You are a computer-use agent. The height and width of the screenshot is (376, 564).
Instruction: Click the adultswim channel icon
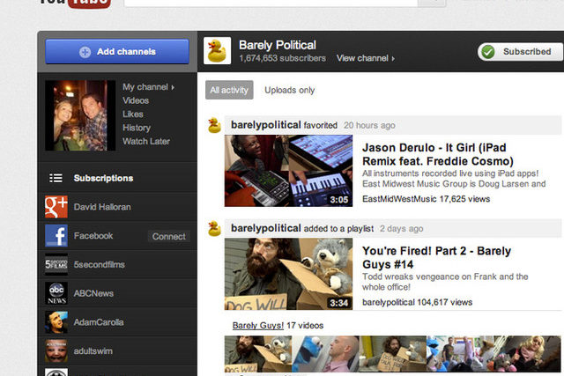pos(56,350)
